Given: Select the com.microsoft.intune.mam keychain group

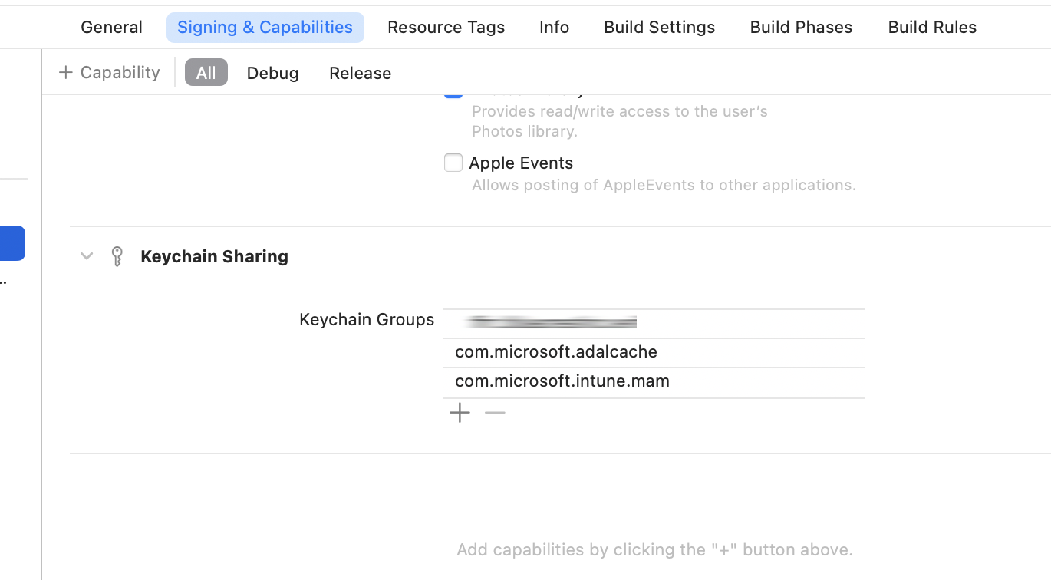Looking at the screenshot, I should [x=562, y=381].
